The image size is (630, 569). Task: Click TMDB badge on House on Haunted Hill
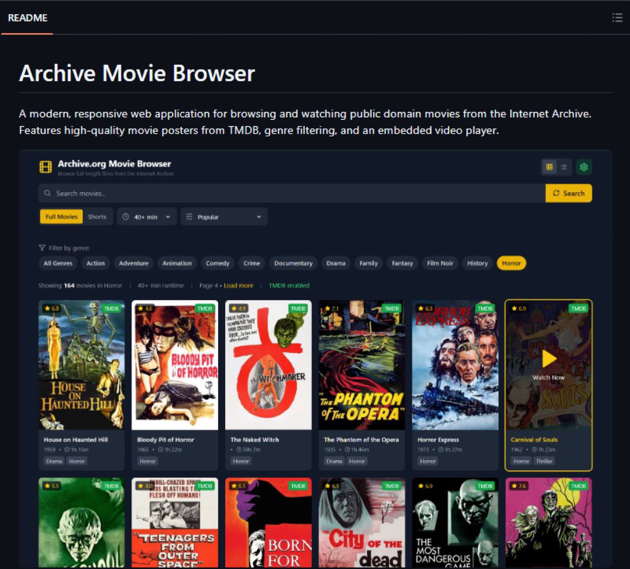pyautogui.click(x=111, y=308)
